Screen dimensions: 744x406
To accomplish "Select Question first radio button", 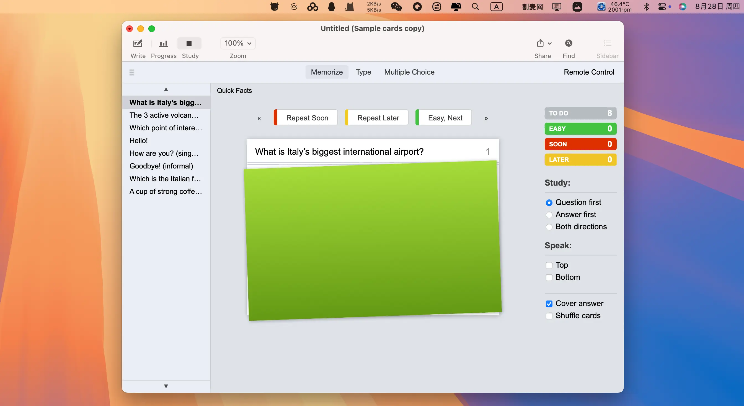I will coord(549,202).
